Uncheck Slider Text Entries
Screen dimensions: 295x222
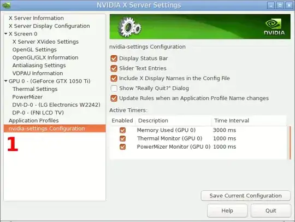[x=114, y=68]
